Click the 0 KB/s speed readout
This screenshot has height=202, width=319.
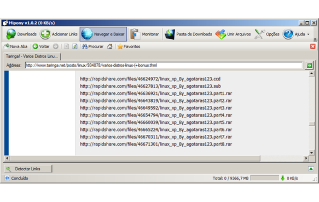pos(292,178)
